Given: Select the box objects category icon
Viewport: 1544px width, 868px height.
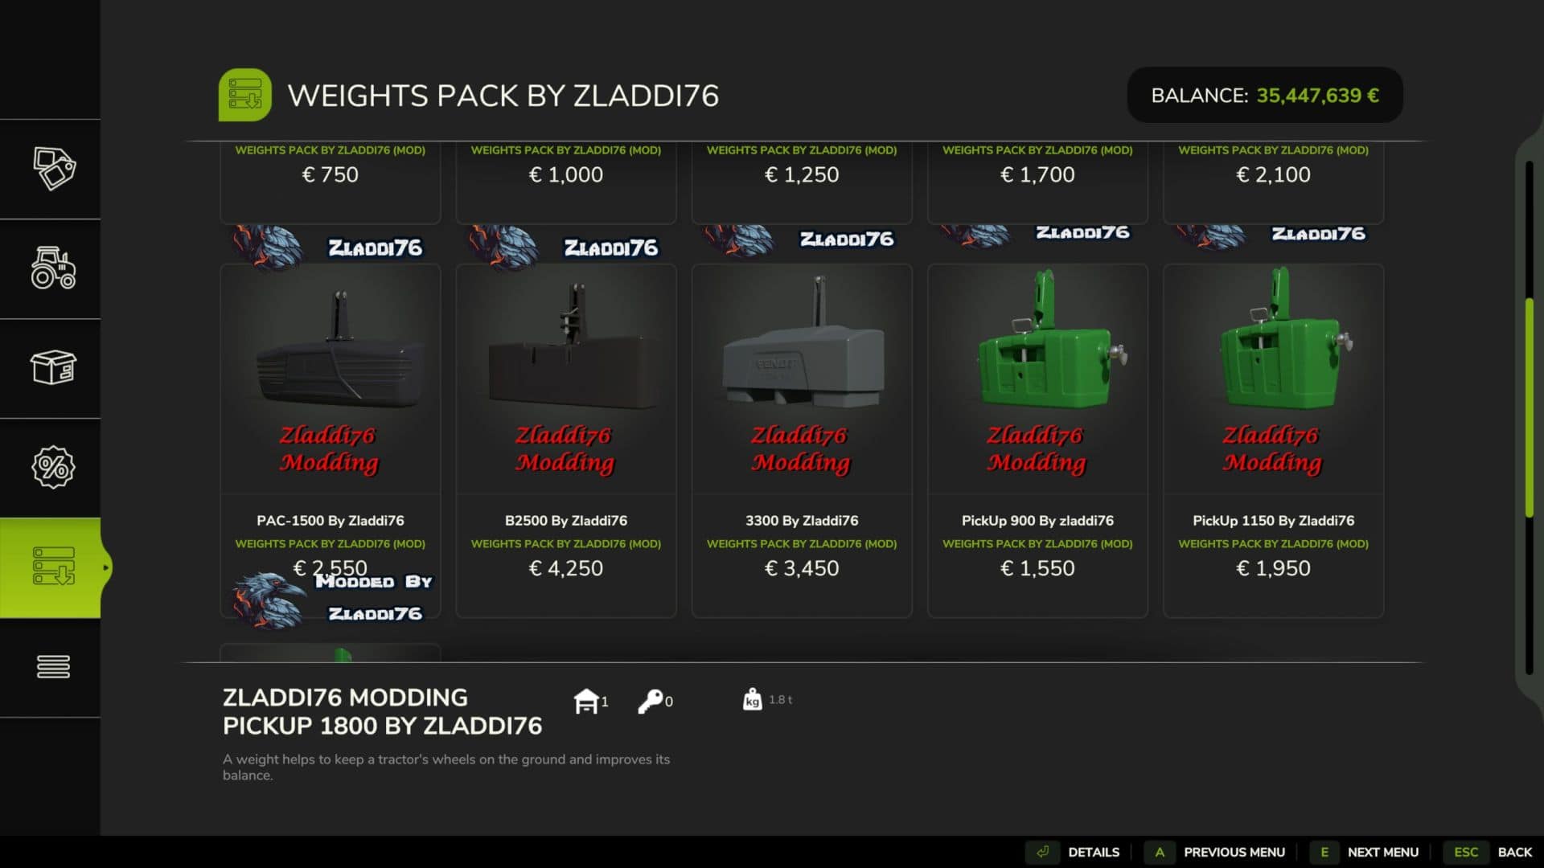Looking at the screenshot, I should point(54,367).
